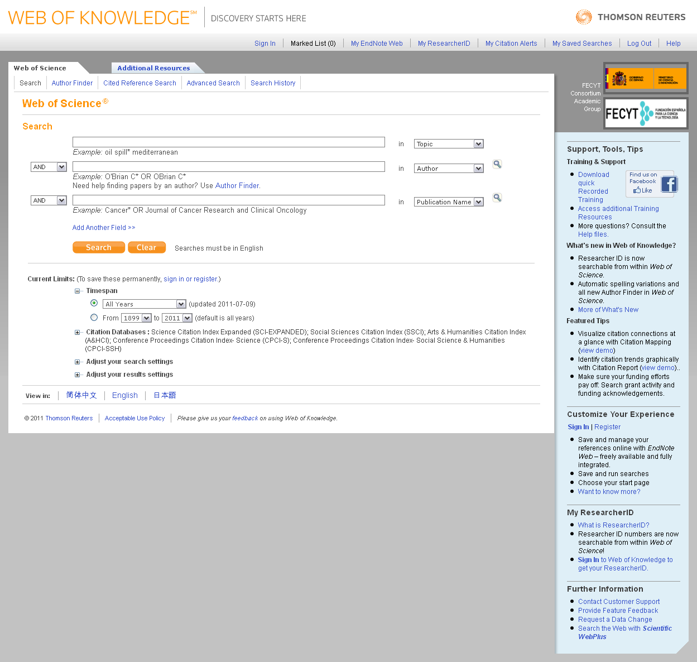Open the Publication Name field dropdown
This screenshot has width=697, height=662.
point(449,202)
